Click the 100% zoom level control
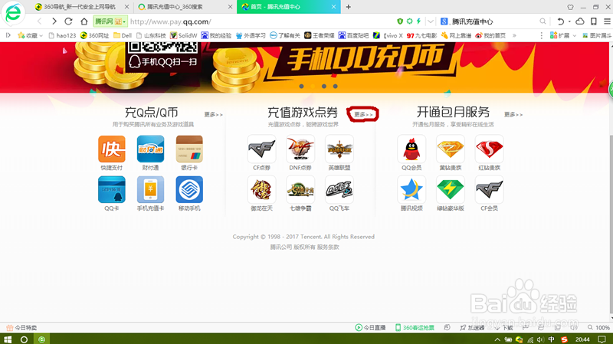Image resolution: width=613 pixels, height=344 pixels. [598, 328]
